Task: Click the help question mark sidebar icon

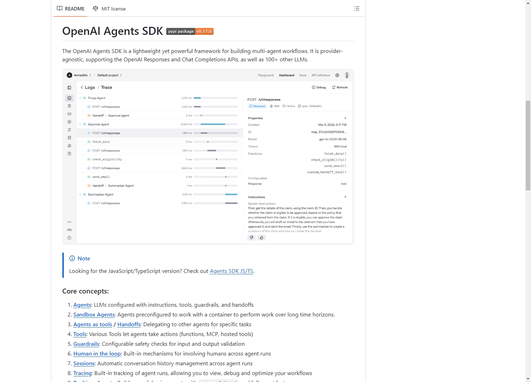Action: pos(69,238)
